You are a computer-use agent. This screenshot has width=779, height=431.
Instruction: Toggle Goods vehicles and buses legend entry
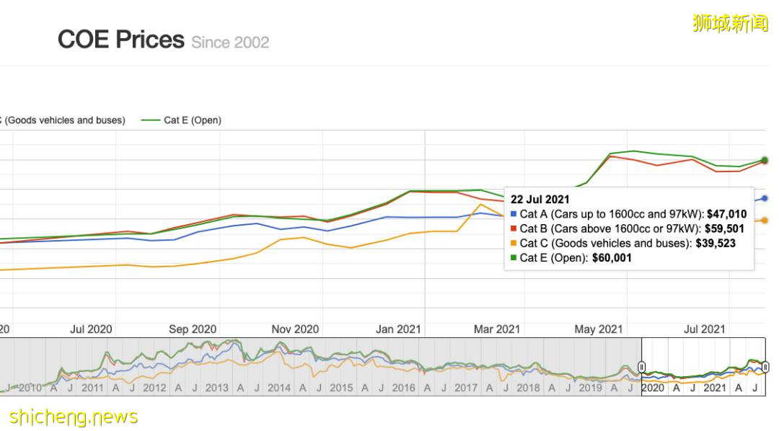click(x=63, y=120)
